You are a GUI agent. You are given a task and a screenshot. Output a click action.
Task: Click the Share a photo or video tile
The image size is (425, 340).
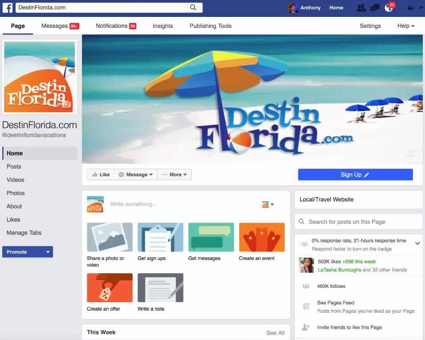coord(110,237)
